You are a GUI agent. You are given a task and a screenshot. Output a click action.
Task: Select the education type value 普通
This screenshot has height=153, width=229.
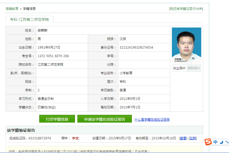pyautogui.click(x=123, y=90)
